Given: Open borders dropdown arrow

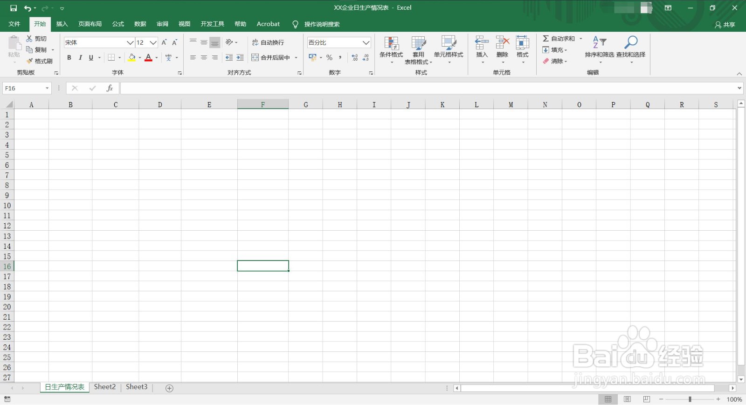Looking at the screenshot, I should pyautogui.click(x=120, y=57).
